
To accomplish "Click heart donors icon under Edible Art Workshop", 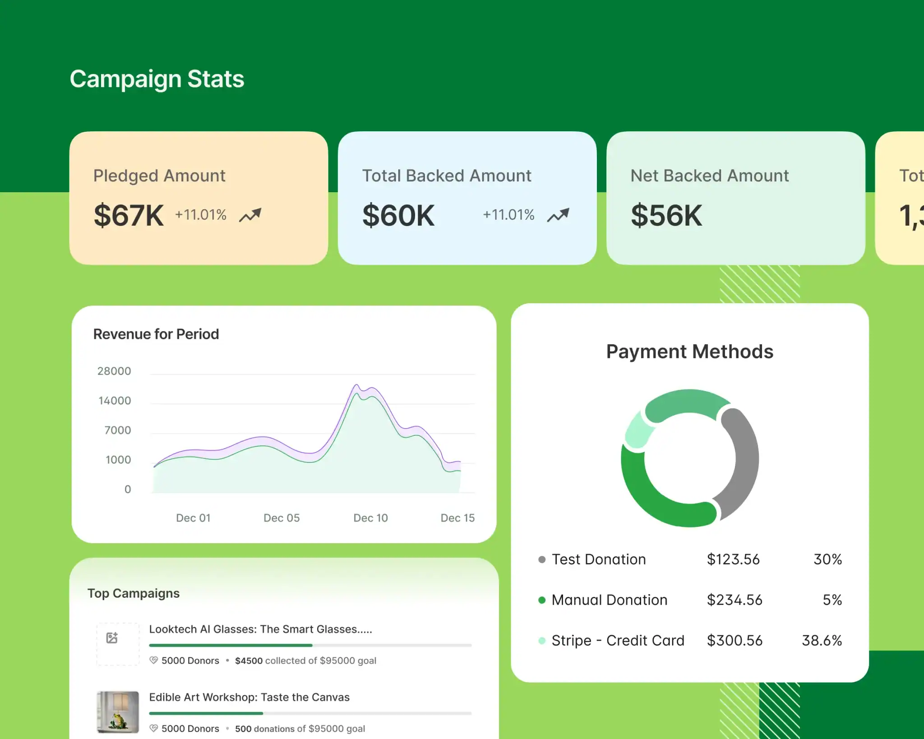I will pos(154,728).
